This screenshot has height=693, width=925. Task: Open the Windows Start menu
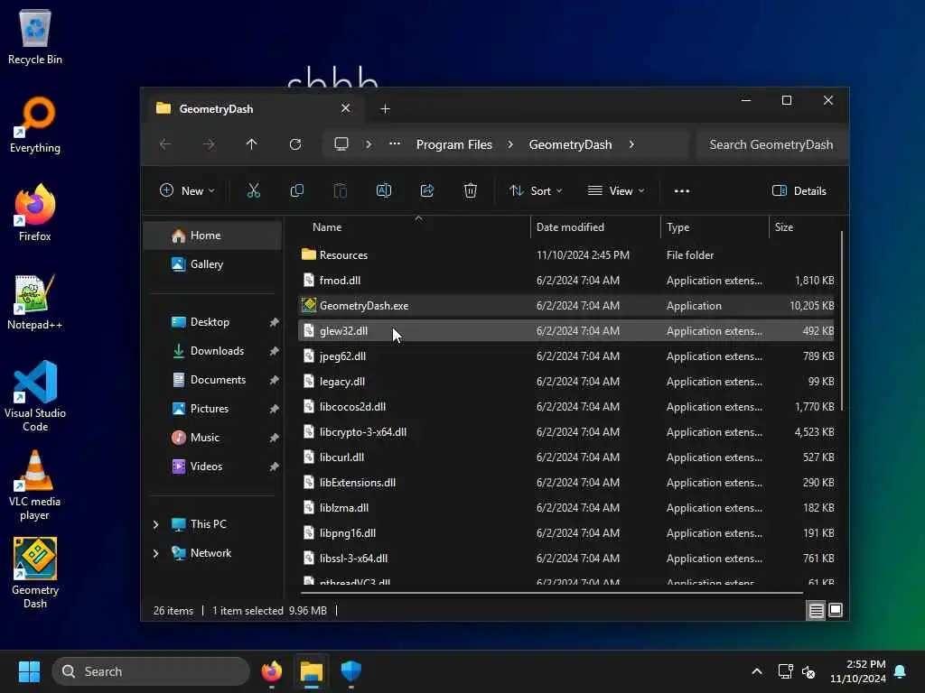click(29, 671)
